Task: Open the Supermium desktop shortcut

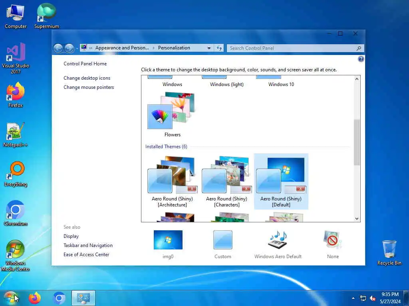Action: [x=46, y=16]
